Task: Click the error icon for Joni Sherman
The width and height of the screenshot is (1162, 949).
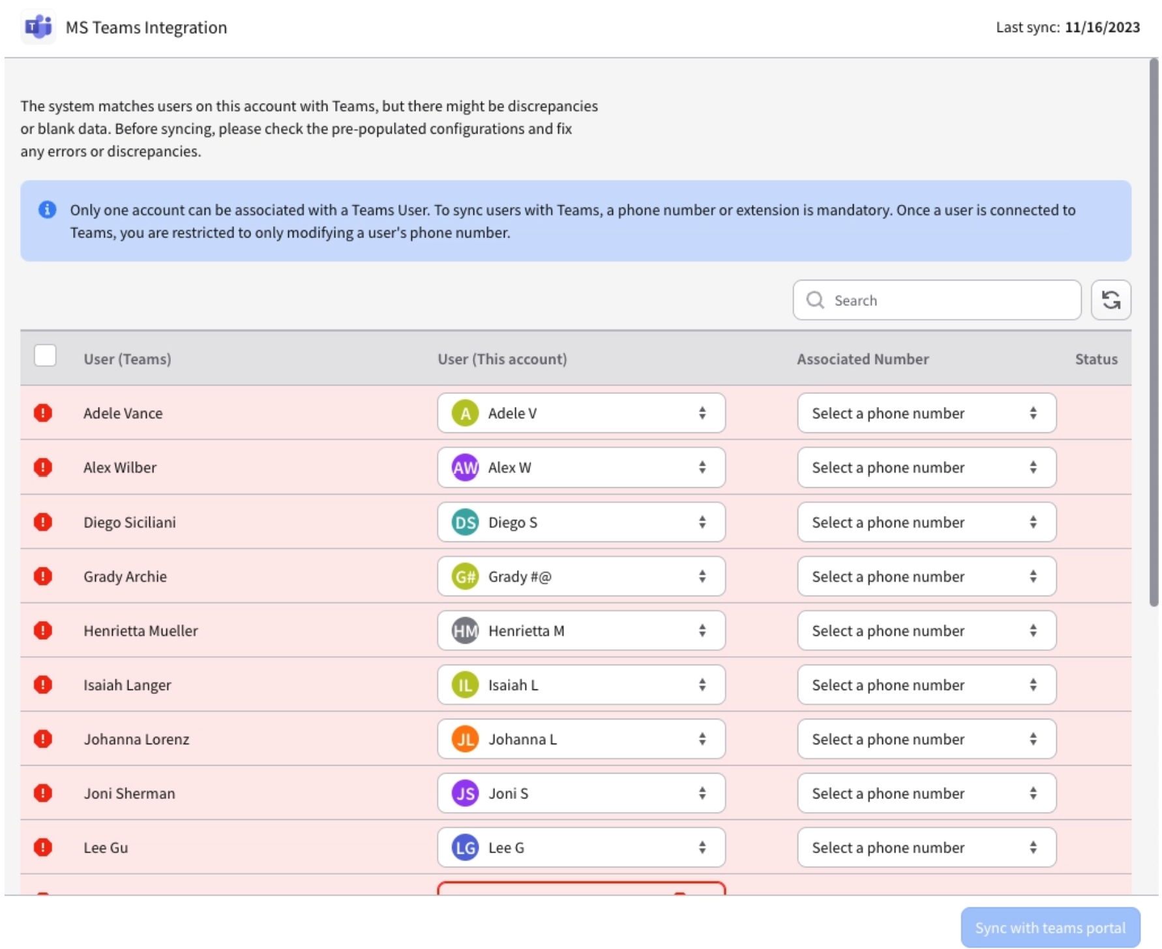Action: (43, 792)
